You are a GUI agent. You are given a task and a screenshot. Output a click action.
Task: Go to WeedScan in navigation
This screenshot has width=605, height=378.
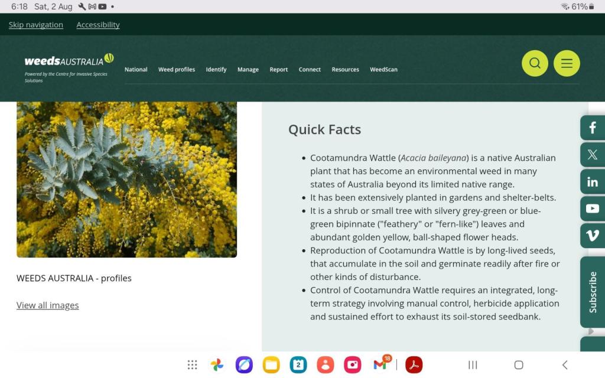coord(383,70)
